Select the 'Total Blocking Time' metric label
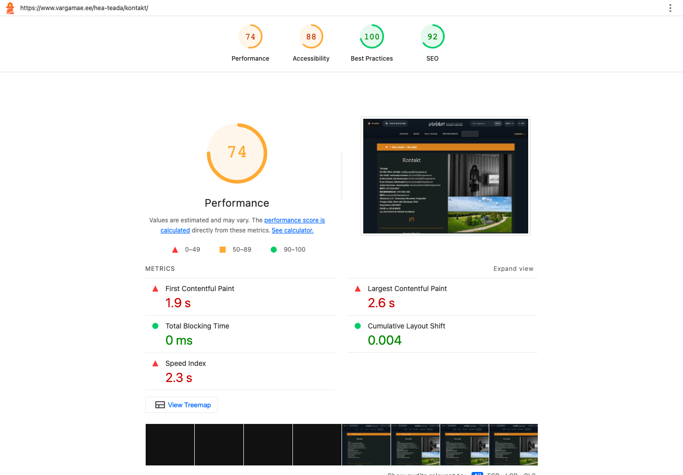The image size is (683, 475). [x=197, y=326]
